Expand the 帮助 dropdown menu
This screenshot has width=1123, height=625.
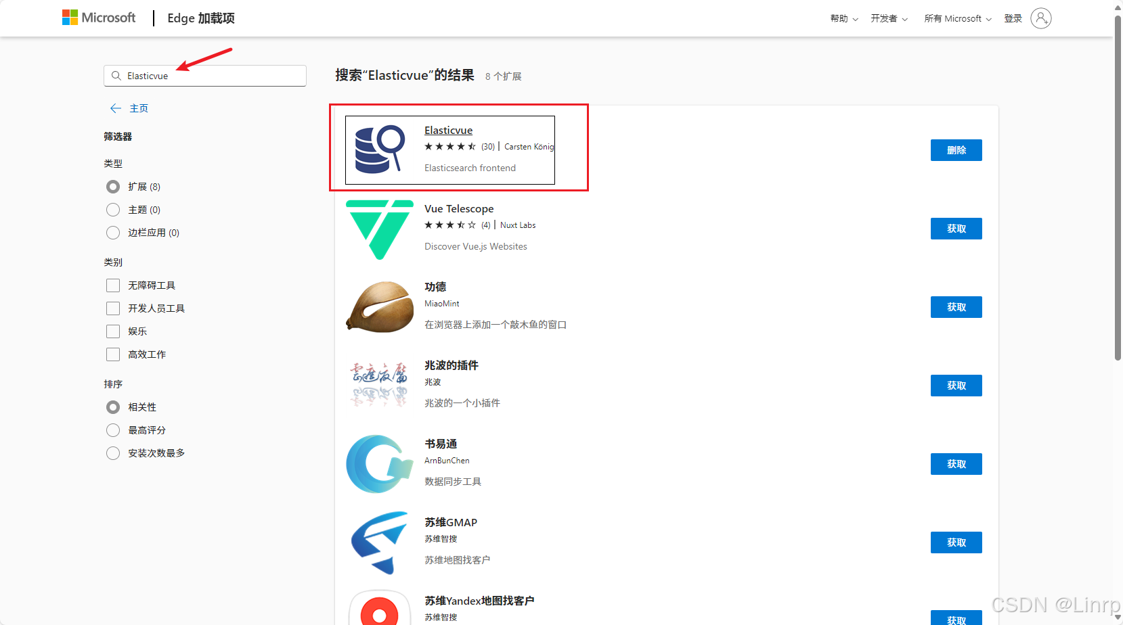pos(844,19)
